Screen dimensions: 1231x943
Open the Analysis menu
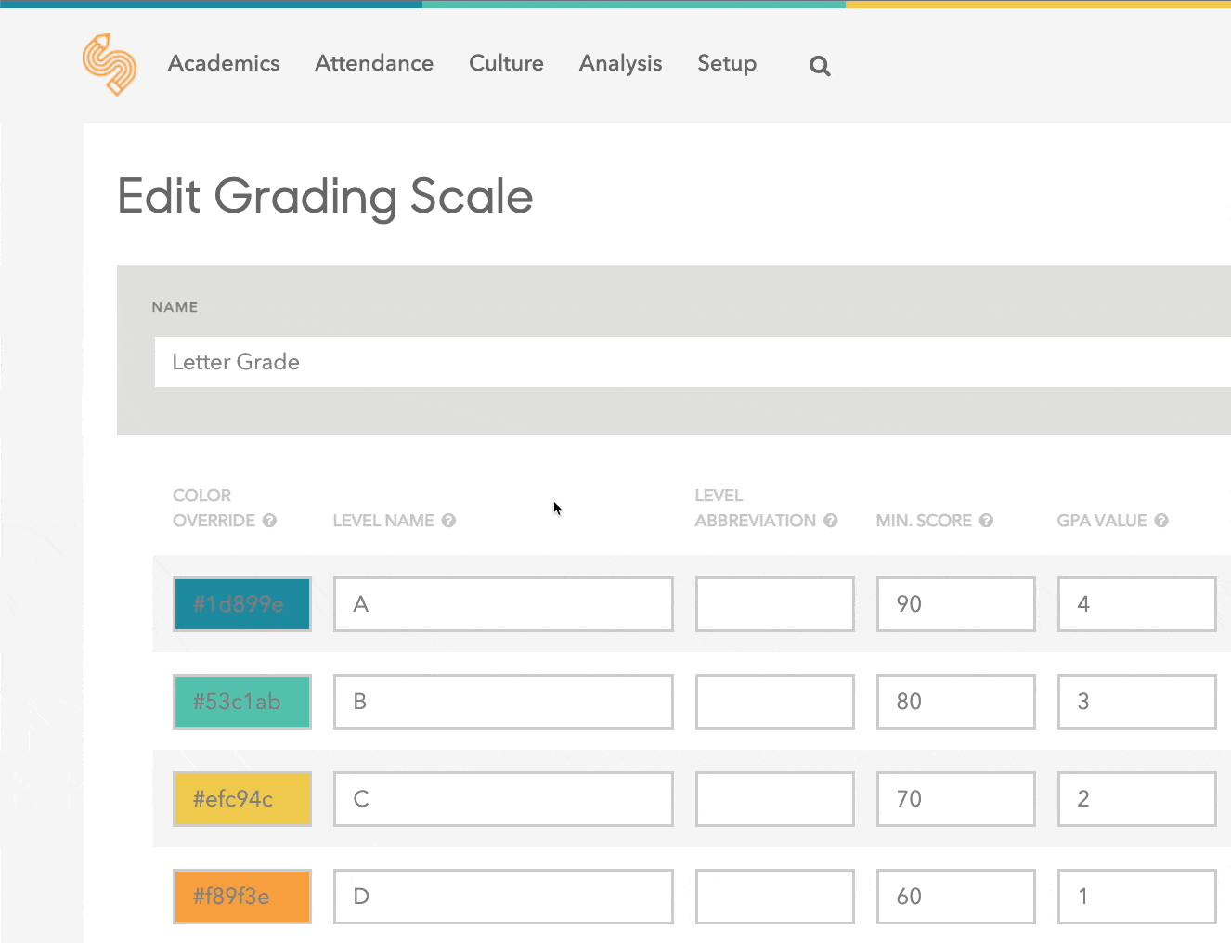[620, 63]
